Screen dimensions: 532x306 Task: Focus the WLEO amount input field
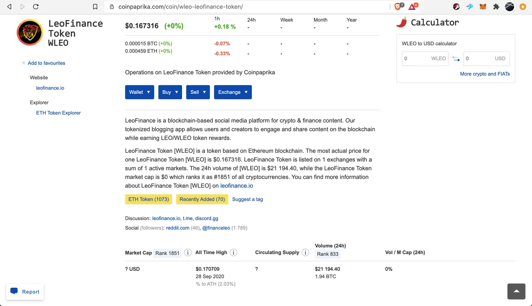coord(425,59)
